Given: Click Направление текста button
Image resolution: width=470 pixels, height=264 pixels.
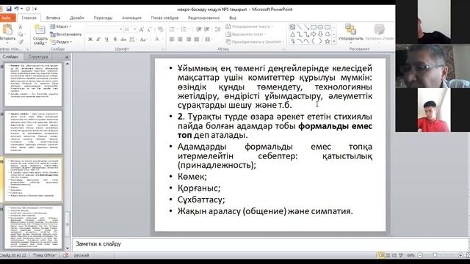Looking at the screenshot, I should [x=249, y=26].
